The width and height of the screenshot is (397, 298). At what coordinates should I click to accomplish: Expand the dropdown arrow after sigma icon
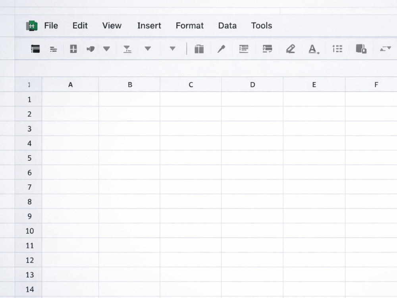(148, 48)
